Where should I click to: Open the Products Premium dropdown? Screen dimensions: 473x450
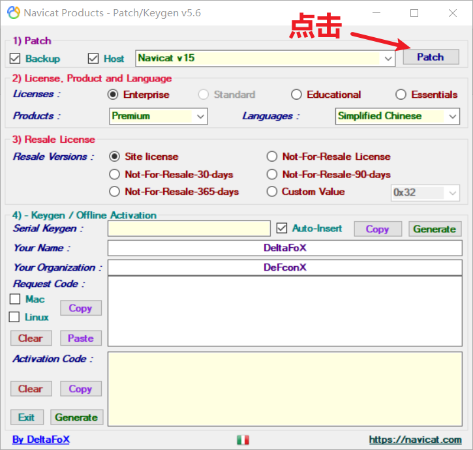[x=159, y=116]
